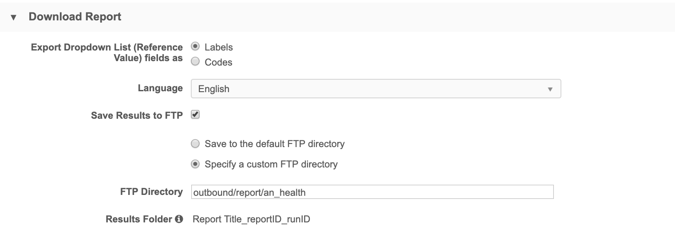Click the "Codes" option text
The width and height of the screenshot is (675, 237).
218,62
